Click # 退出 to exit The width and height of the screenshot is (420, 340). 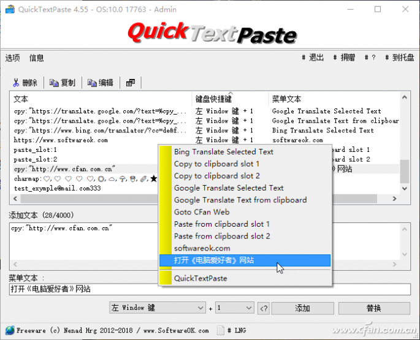tap(313, 58)
